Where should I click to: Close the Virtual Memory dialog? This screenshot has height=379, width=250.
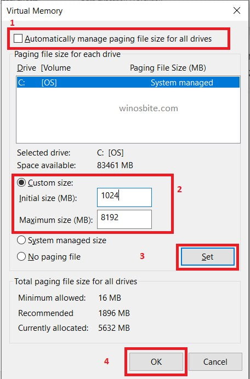(x=237, y=10)
